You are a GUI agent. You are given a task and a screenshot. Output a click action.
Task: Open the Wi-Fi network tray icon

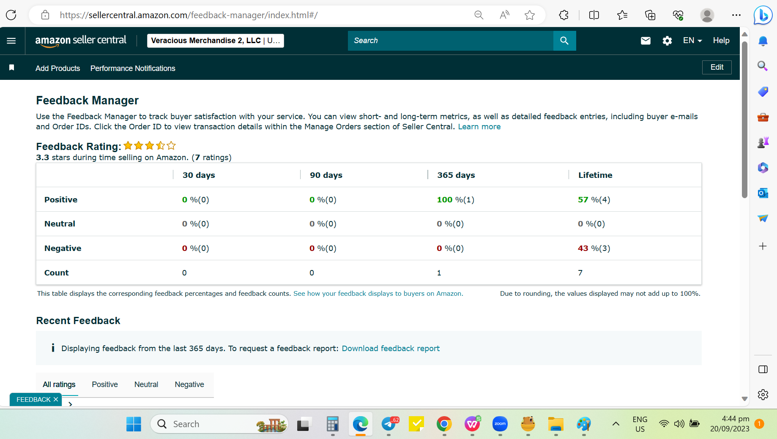664,424
